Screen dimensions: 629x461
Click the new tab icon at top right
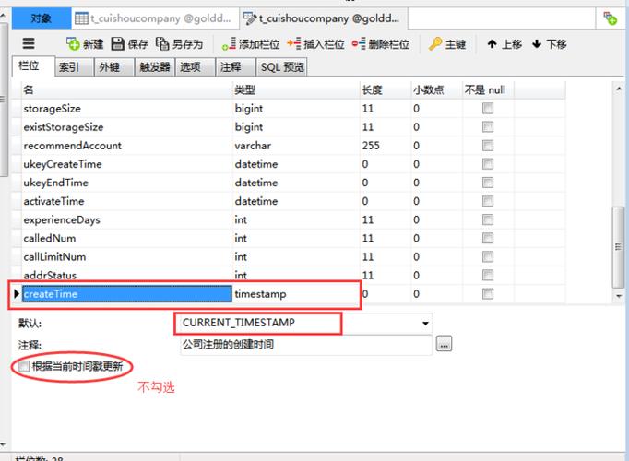[611, 18]
